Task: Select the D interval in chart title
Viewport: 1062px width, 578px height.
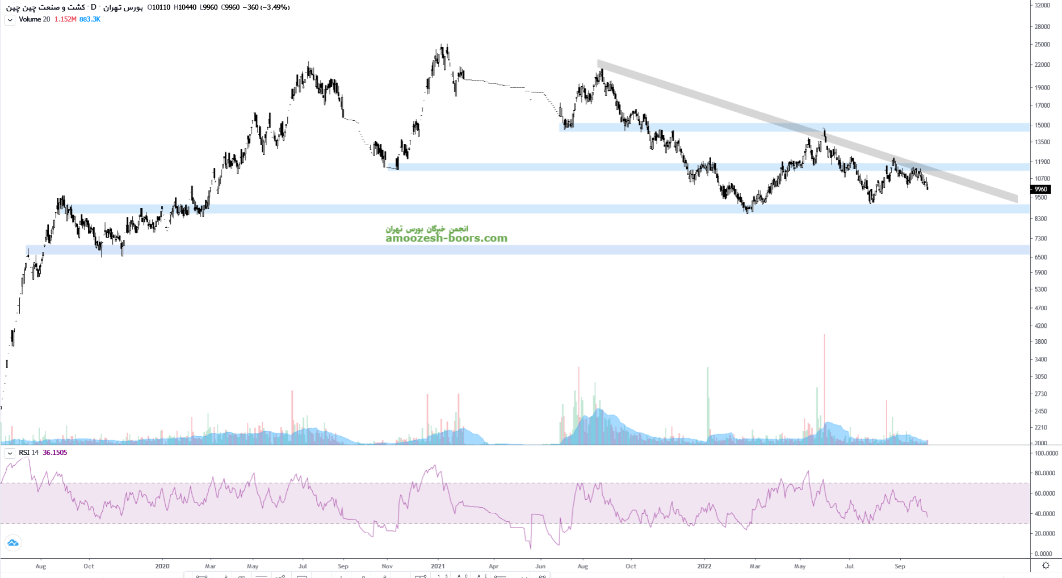Action: click(x=94, y=7)
